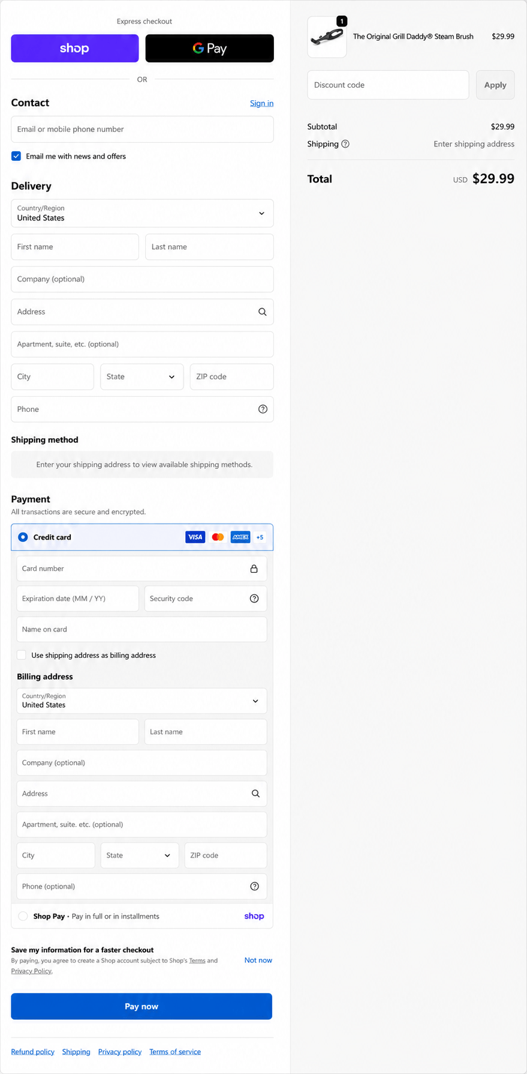This screenshot has height=1074, width=527.
Task: Click the billing Phone optional help icon
Action: (x=254, y=886)
